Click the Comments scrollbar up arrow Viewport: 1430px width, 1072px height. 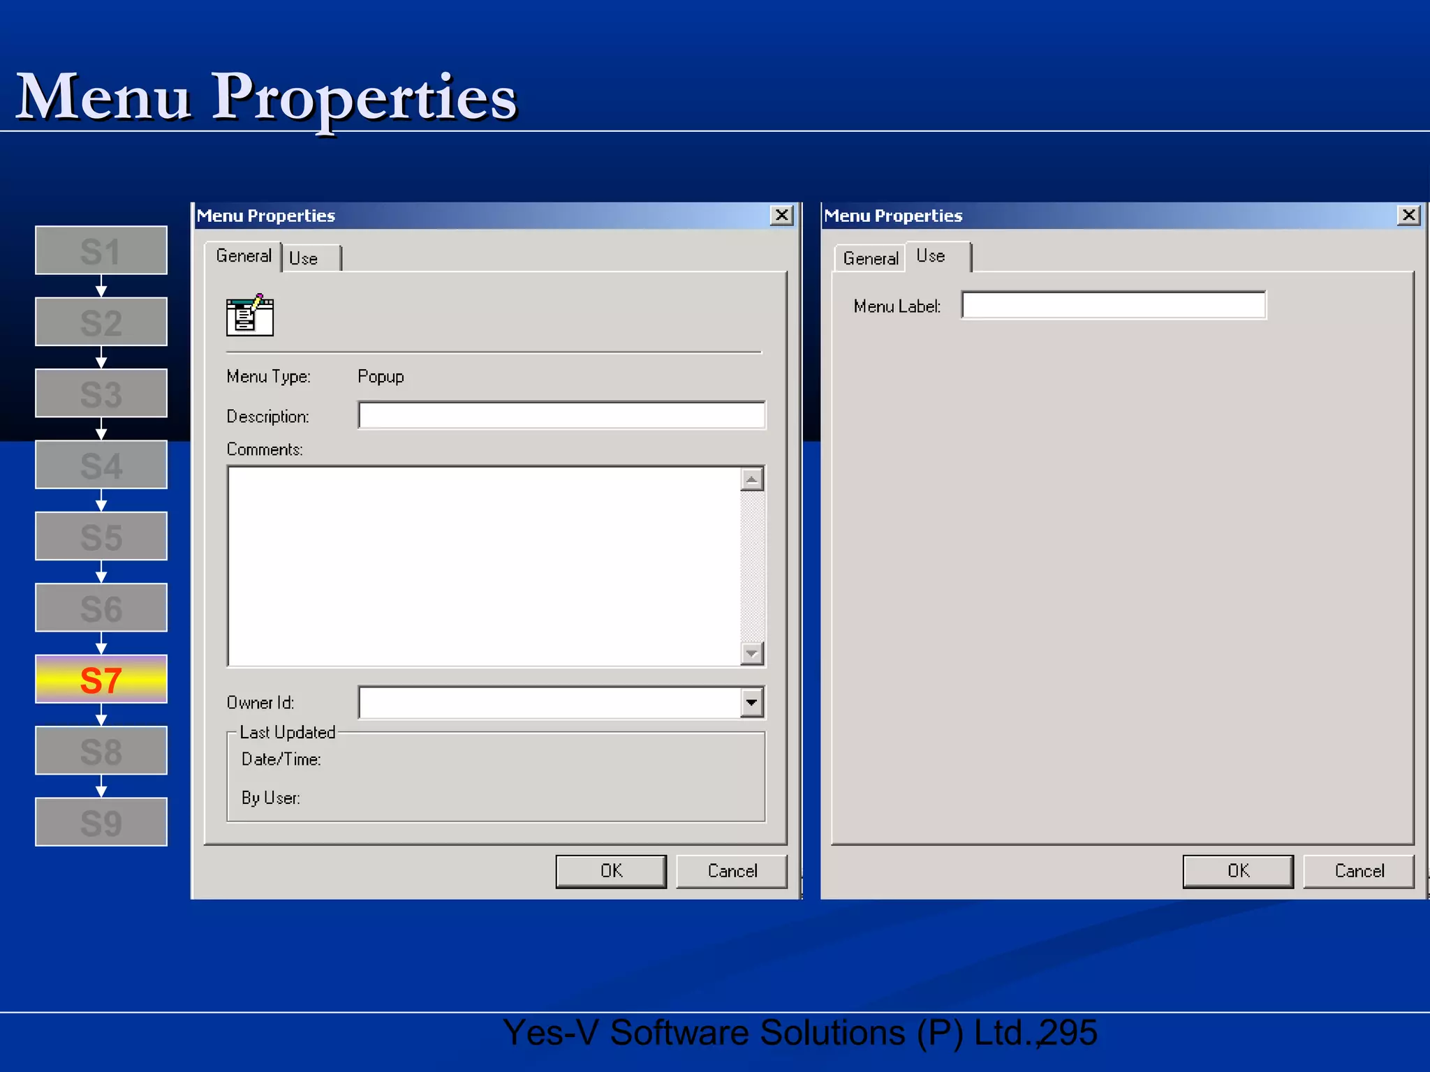click(x=752, y=479)
